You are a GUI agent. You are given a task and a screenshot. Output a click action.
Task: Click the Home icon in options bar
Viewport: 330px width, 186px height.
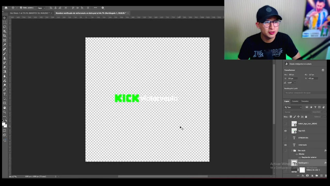coord(6,8)
